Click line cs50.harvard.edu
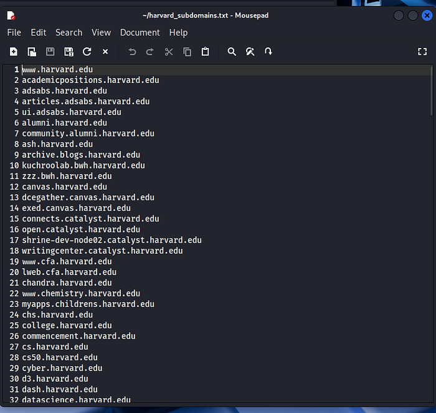The height and width of the screenshot is (413, 436). coord(60,357)
